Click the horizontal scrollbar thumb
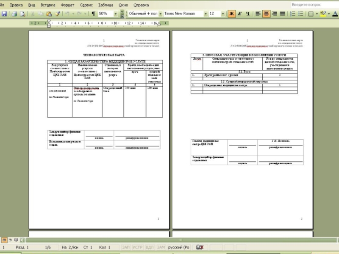 click(x=181, y=240)
